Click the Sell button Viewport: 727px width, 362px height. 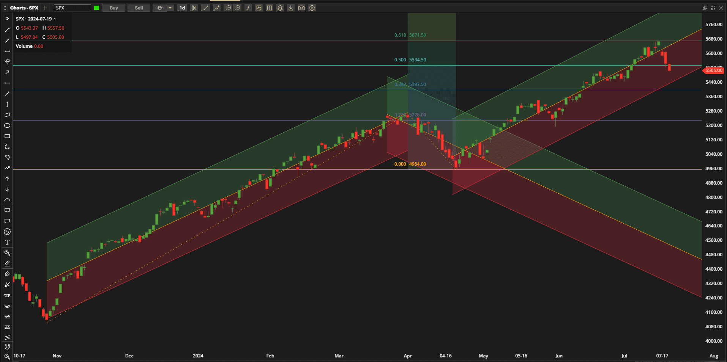[139, 8]
